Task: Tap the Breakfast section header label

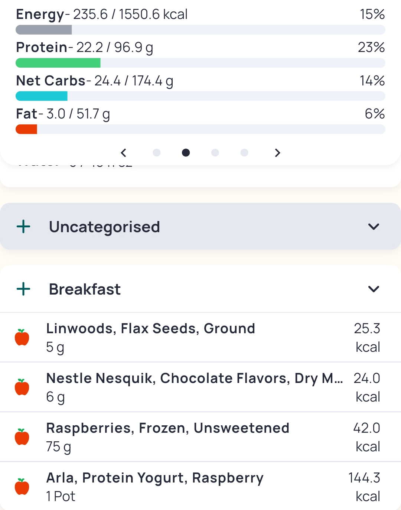Action: pos(85,289)
